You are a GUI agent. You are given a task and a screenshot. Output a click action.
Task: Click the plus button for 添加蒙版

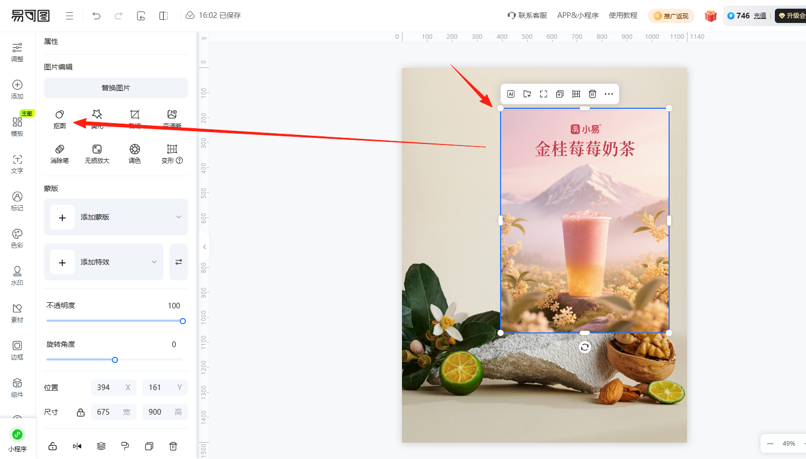click(62, 218)
